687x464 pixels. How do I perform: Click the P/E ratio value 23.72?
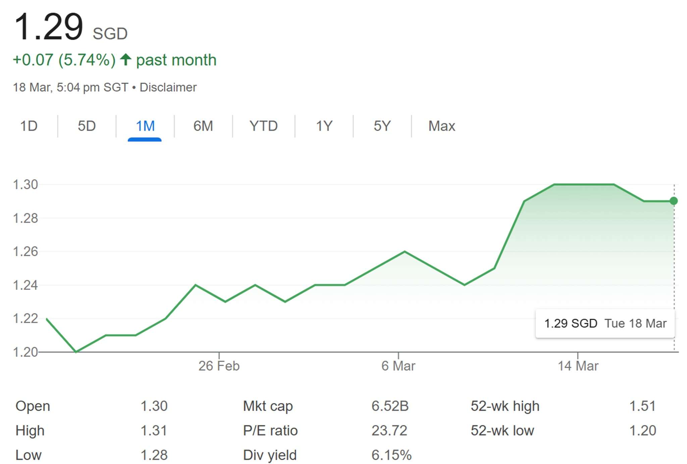click(x=389, y=430)
